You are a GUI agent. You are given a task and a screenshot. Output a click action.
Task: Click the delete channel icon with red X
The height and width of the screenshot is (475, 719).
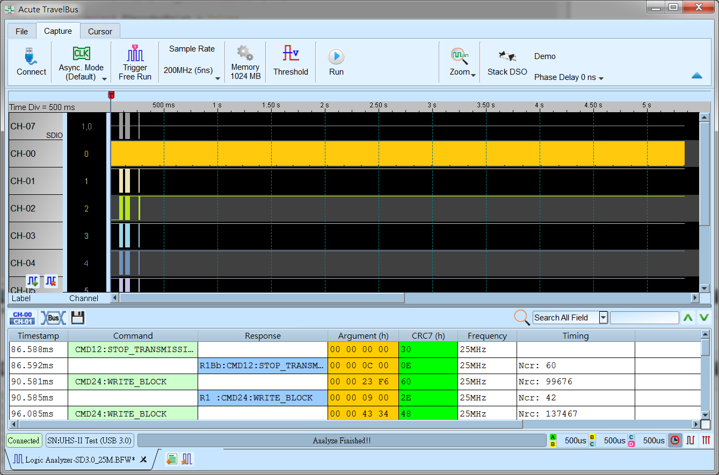(50, 281)
